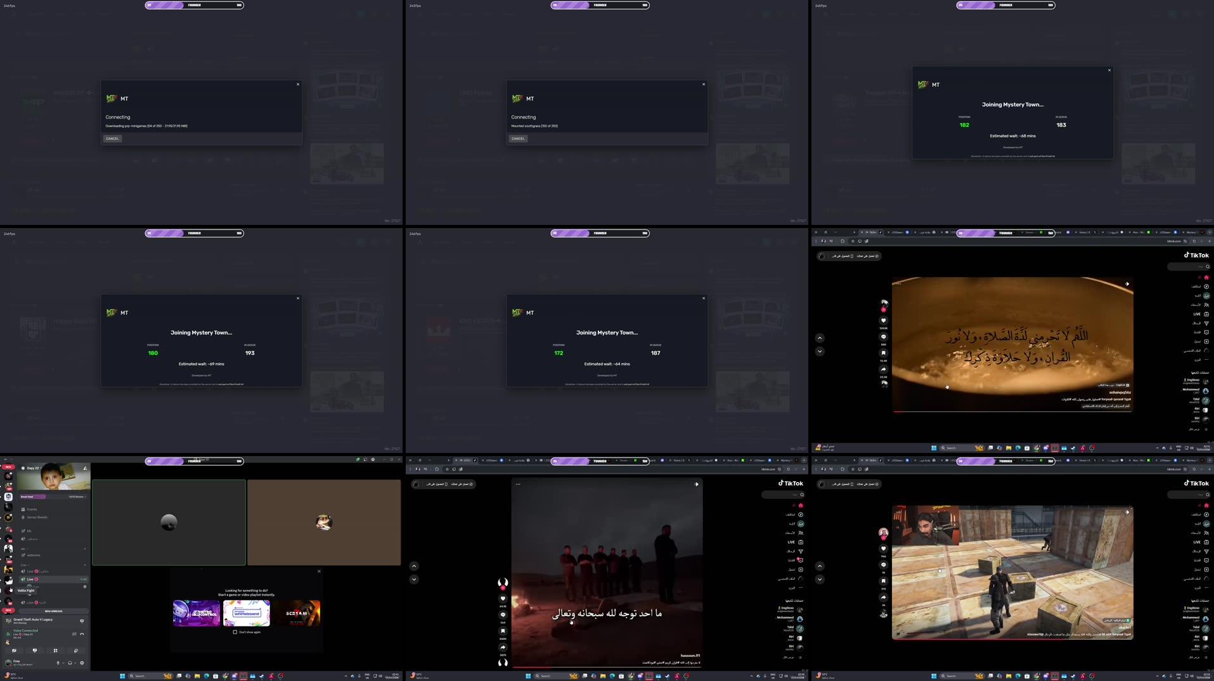This screenshot has height=681, width=1214.
Task: Cancel the MT server connection
Action: [x=112, y=138]
